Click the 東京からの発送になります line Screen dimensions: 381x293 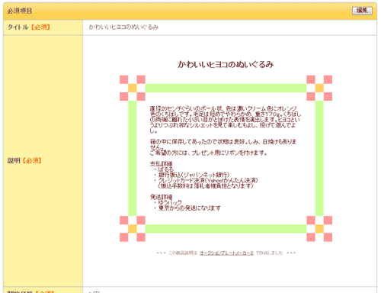pos(187,208)
